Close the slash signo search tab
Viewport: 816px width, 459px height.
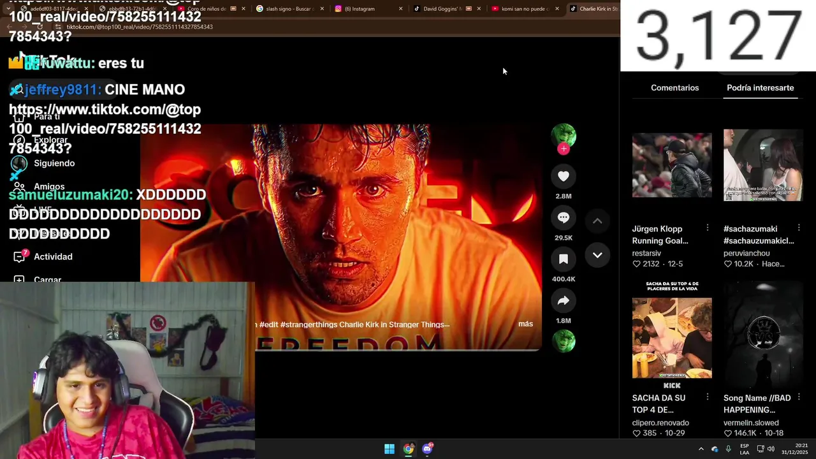click(322, 9)
